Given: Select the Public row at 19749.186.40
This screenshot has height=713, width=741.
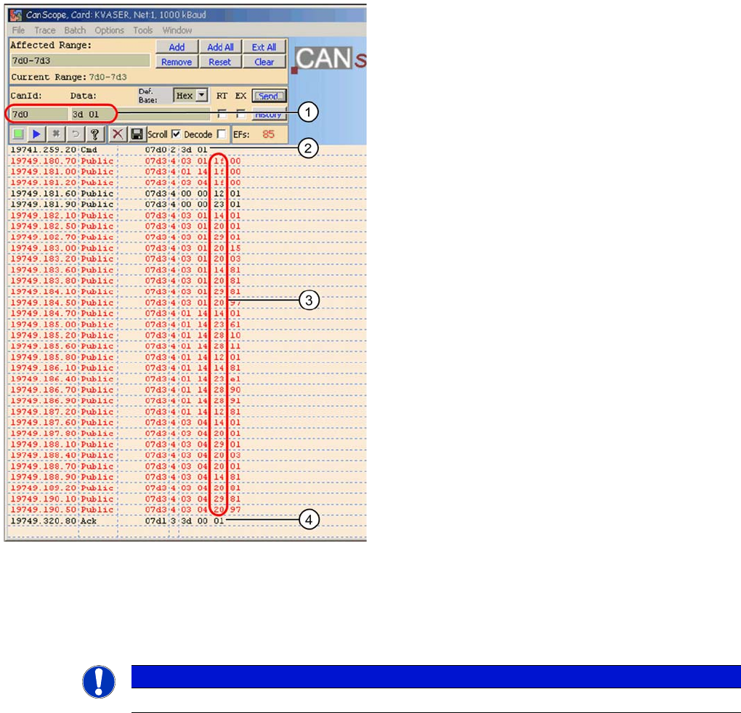Looking at the screenshot, I should coord(187,379).
